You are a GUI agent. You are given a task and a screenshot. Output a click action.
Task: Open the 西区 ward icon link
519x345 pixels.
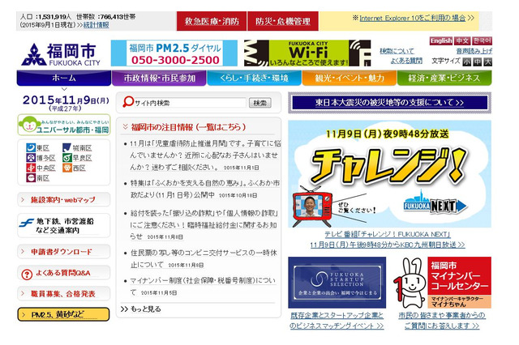[x=67, y=168]
